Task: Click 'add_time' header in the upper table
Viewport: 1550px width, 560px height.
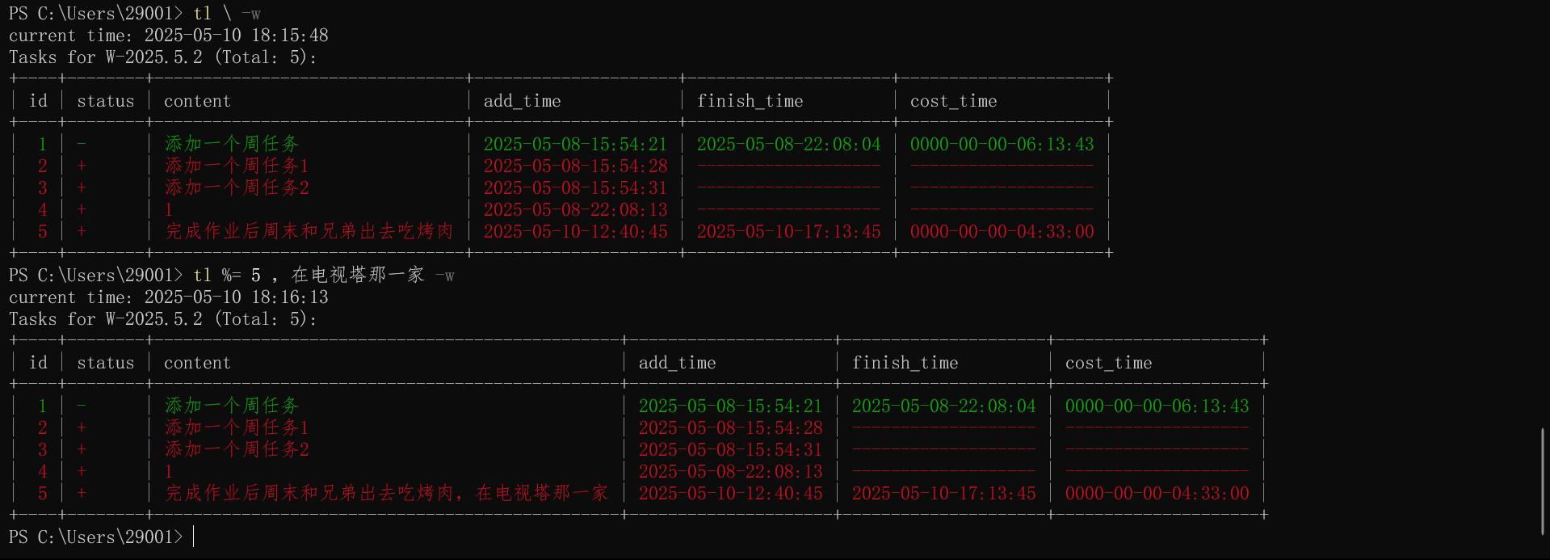Action: tap(522, 101)
